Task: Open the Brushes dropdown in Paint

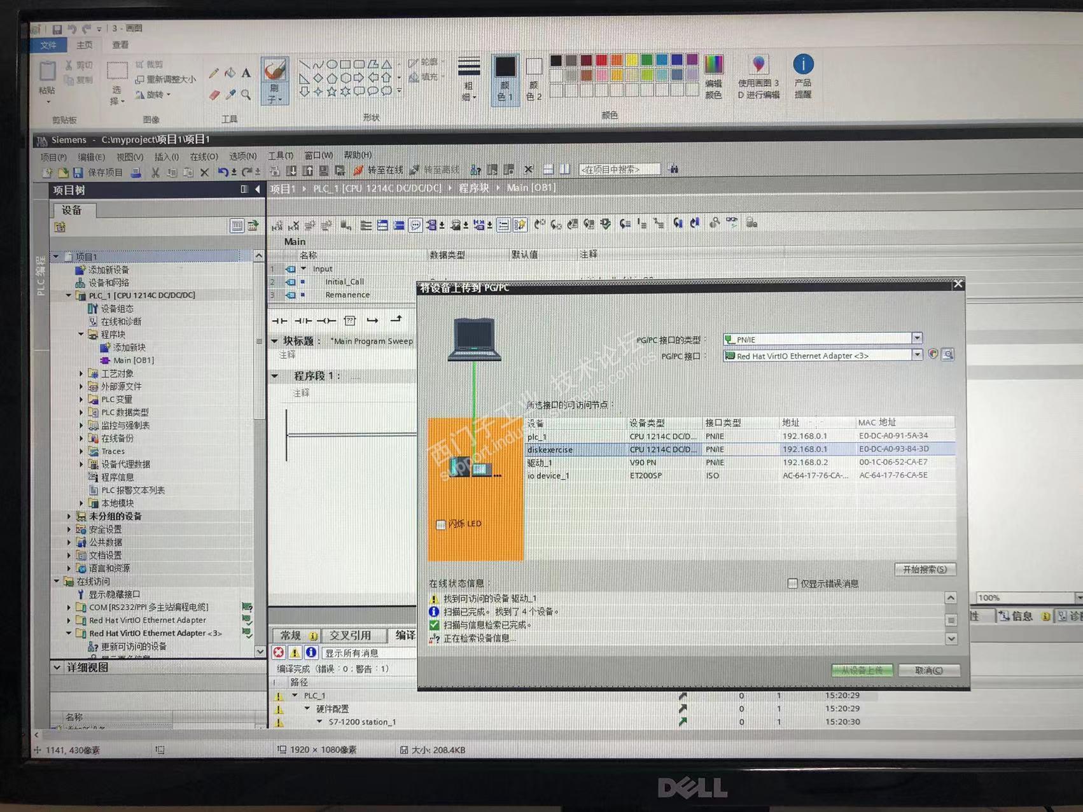Action: [x=274, y=94]
